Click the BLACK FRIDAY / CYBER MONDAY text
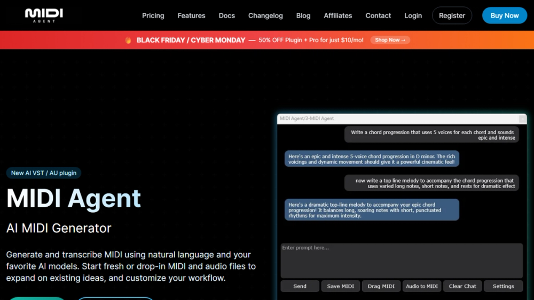Image resolution: width=534 pixels, height=300 pixels. (191, 40)
